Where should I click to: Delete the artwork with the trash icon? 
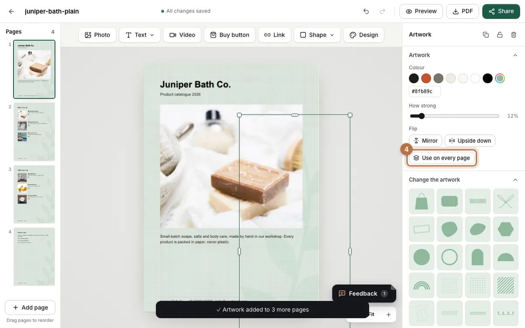514,35
